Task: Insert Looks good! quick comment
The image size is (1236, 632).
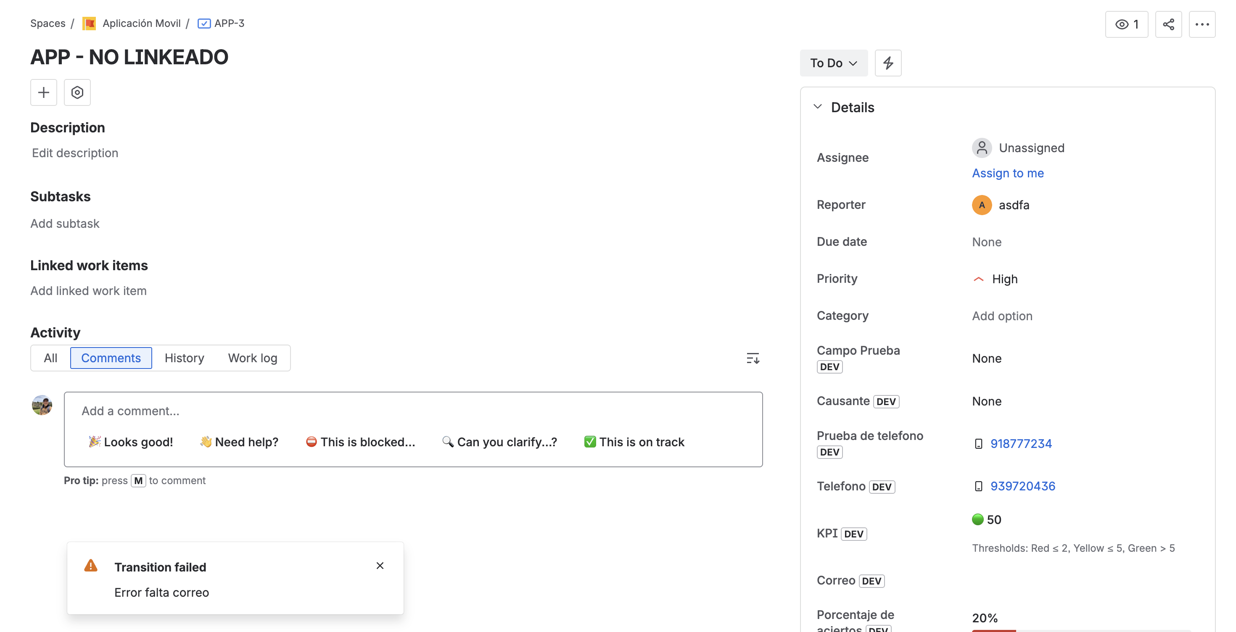Action: pyautogui.click(x=130, y=442)
